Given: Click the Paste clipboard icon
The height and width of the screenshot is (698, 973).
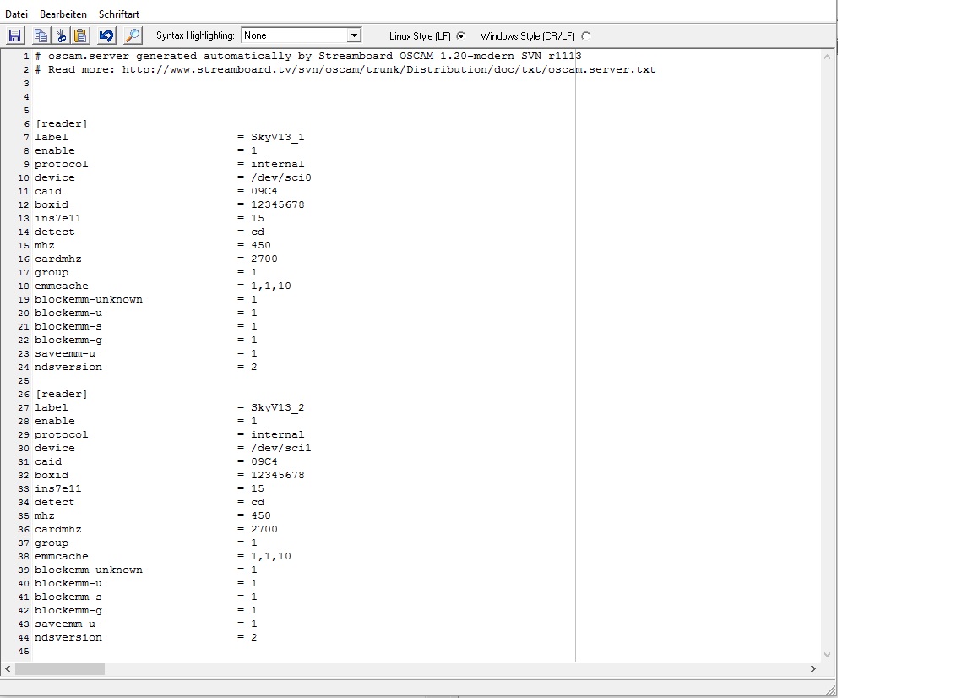Looking at the screenshot, I should click(80, 35).
